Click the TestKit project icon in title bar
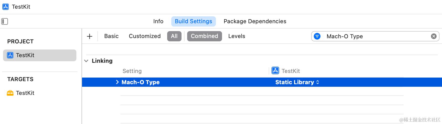The height and width of the screenshot is (124, 442). [5, 7]
